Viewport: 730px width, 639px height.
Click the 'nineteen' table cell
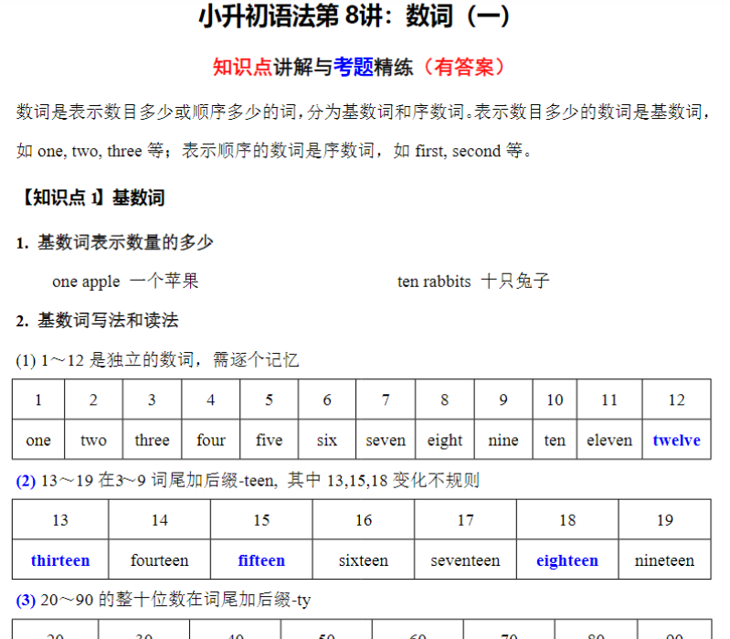coord(664,560)
